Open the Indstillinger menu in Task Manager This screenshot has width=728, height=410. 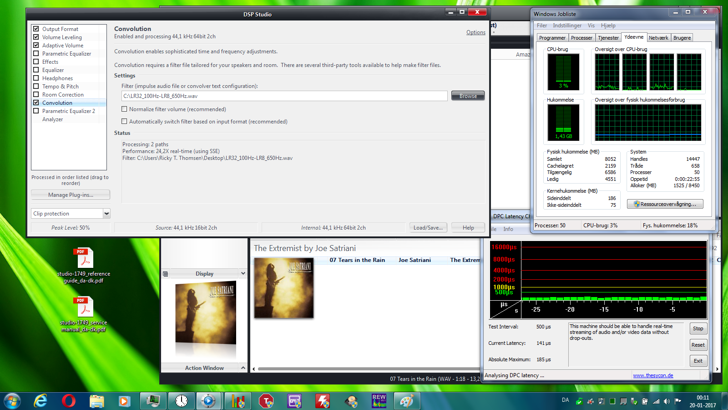(567, 26)
